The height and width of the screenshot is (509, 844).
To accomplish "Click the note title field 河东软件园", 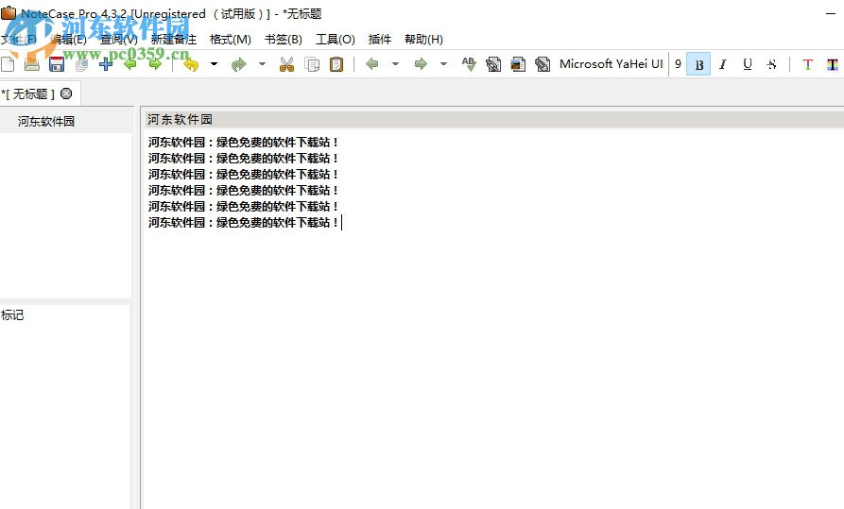I will 494,119.
